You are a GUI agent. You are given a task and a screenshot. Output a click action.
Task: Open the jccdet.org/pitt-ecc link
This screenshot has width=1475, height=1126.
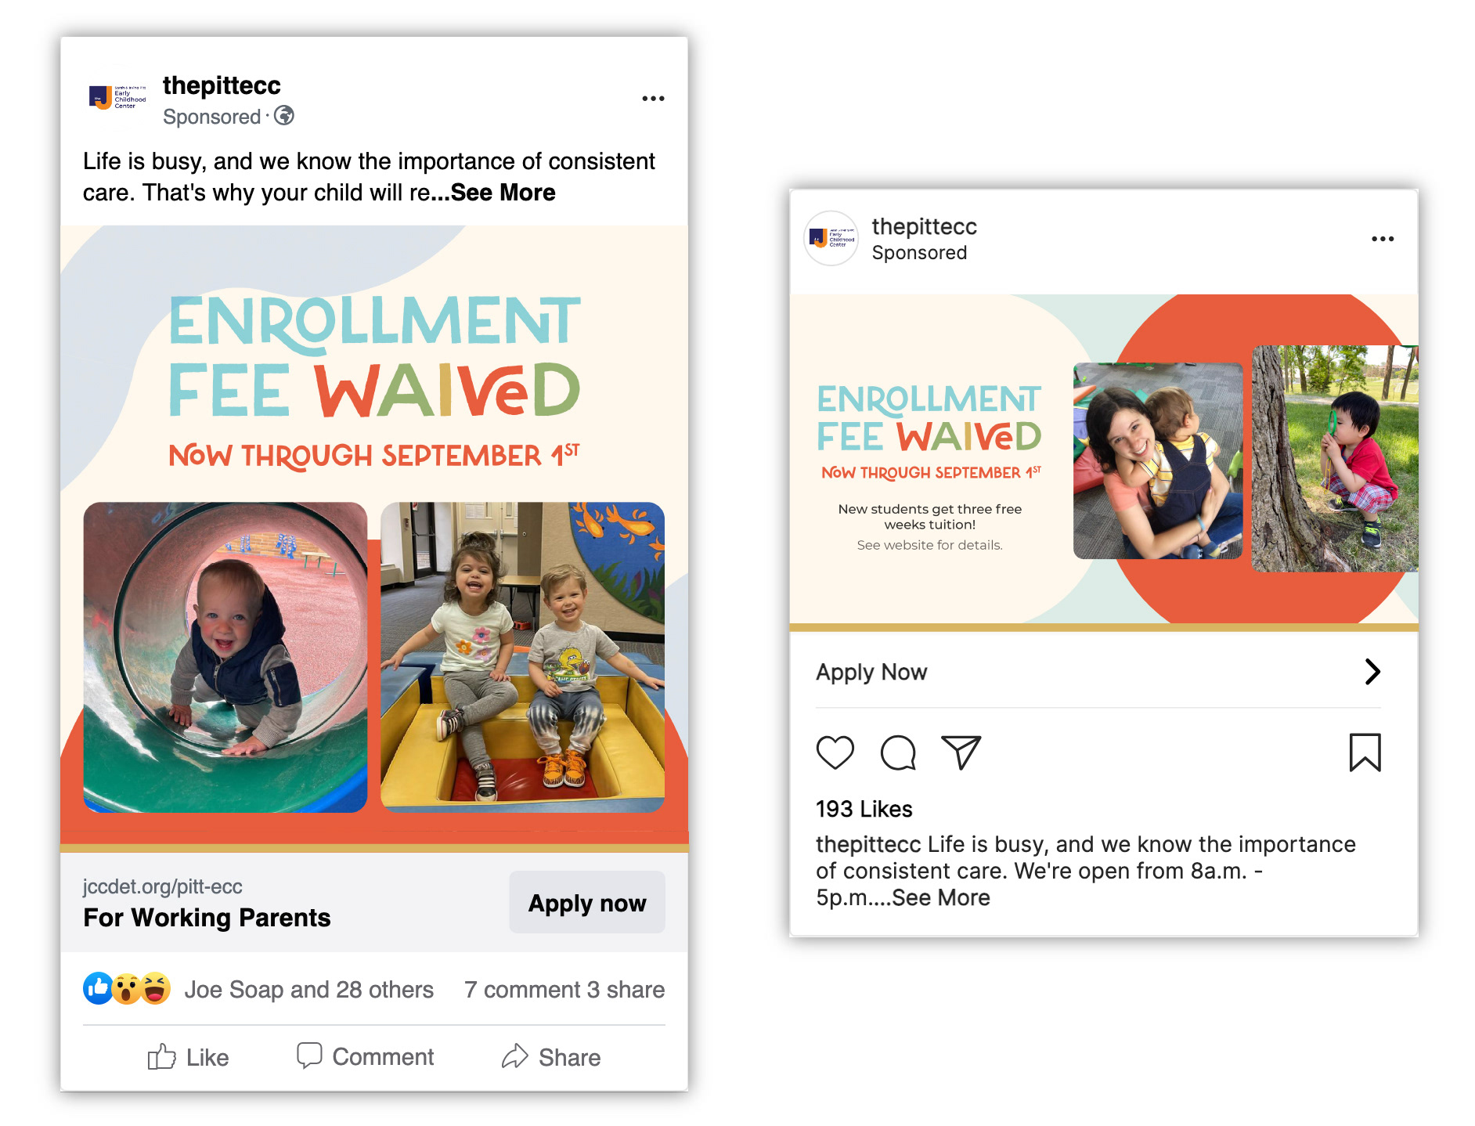[x=163, y=886]
